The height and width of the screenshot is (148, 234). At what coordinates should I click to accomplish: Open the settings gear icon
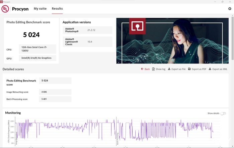point(230,9)
